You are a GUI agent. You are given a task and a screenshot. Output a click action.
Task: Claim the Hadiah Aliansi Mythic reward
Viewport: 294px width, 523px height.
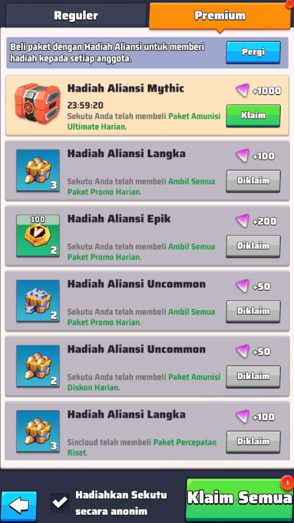click(x=253, y=116)
